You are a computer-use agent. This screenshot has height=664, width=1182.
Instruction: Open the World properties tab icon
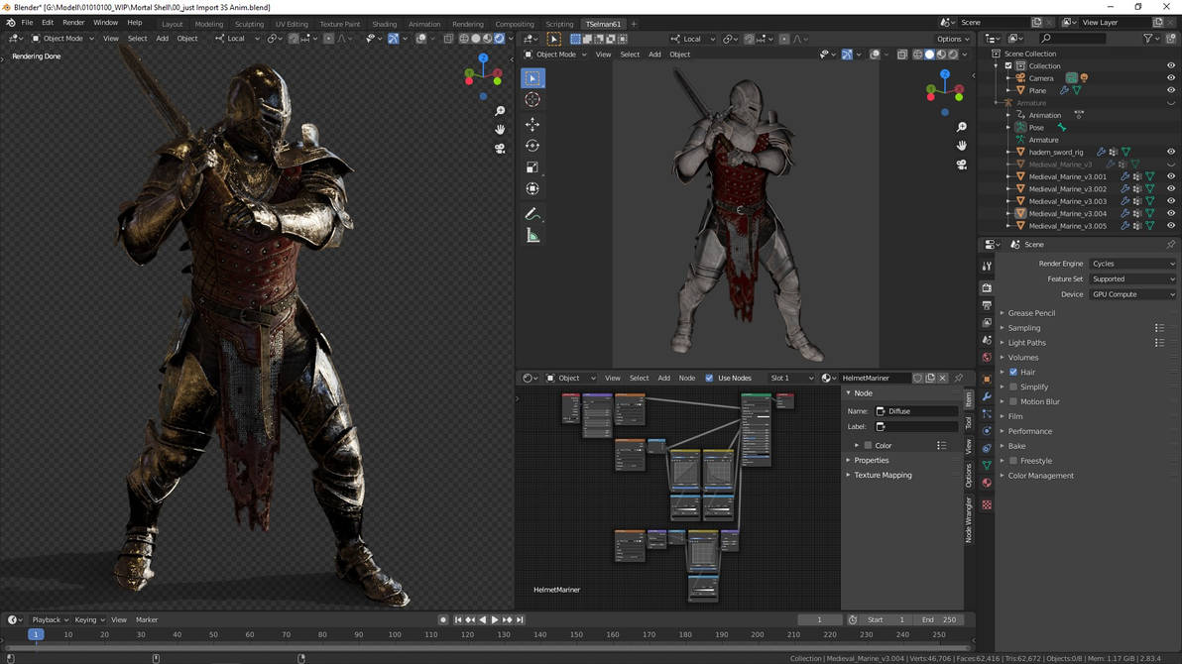coord(987,357)
